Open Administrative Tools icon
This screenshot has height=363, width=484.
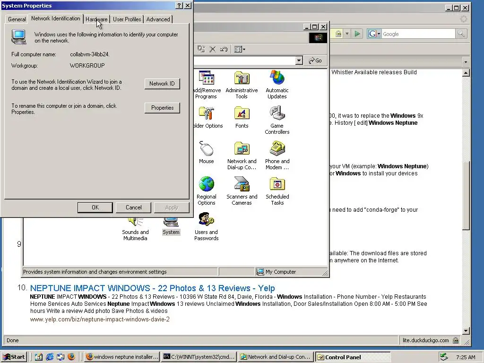coord(242,84)
